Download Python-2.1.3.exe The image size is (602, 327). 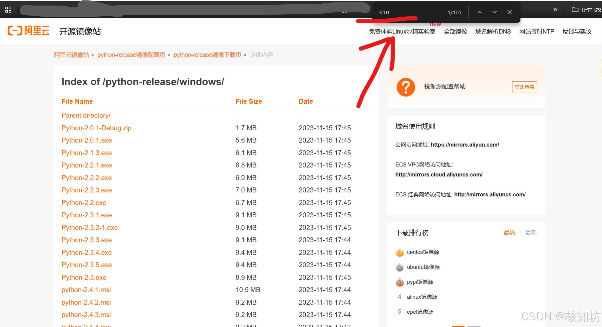coord(87,153)
